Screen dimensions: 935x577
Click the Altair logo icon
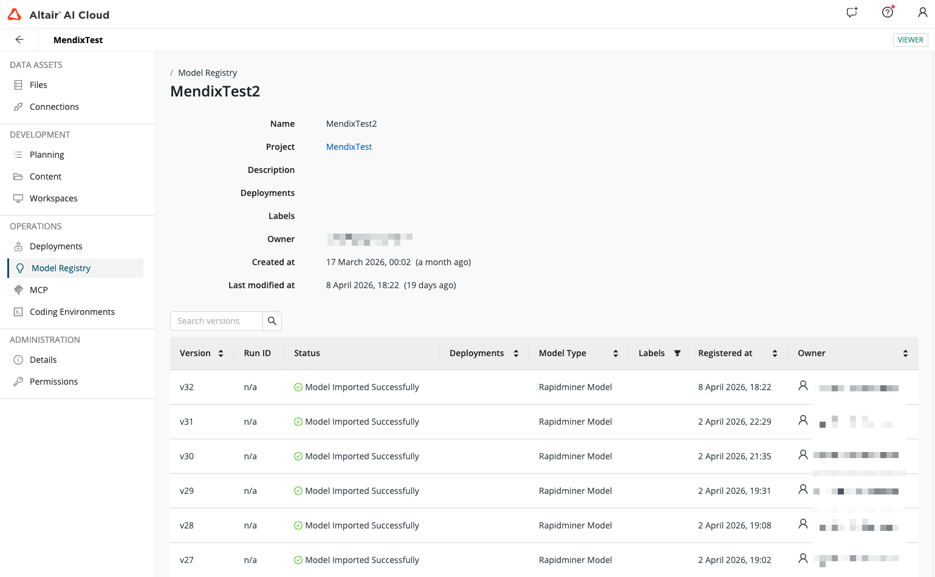coord(15,15)
